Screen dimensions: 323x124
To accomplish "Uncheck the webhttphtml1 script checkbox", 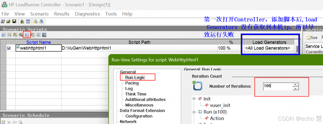I will 9,48.
